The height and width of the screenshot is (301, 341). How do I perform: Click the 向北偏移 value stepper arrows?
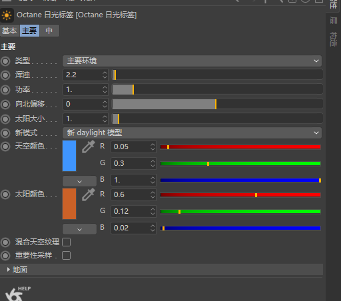click(x=105, y=105)
